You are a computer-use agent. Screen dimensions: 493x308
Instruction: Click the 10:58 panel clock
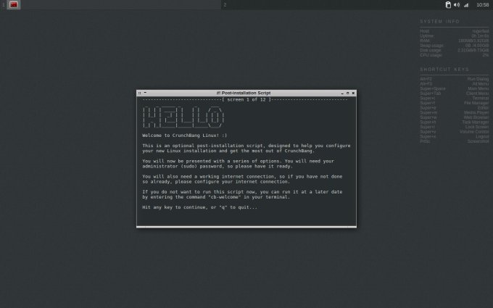[x=482, y=5]
